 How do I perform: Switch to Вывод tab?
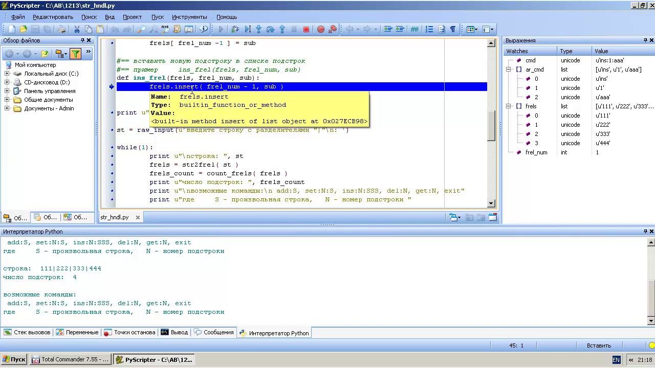174,332
